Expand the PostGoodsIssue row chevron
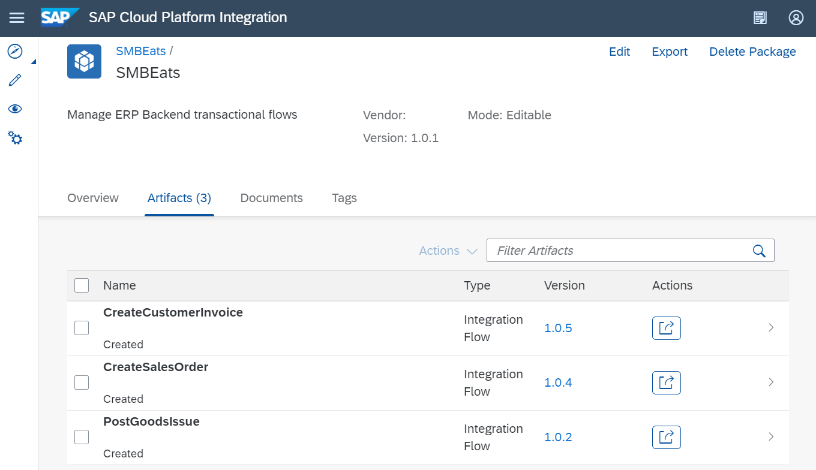Viewport: 816px width, 470px height. 771,437
